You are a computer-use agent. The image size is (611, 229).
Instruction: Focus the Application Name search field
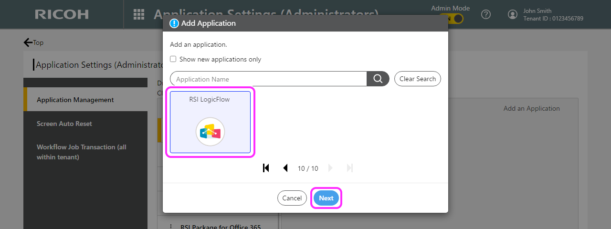268,79
